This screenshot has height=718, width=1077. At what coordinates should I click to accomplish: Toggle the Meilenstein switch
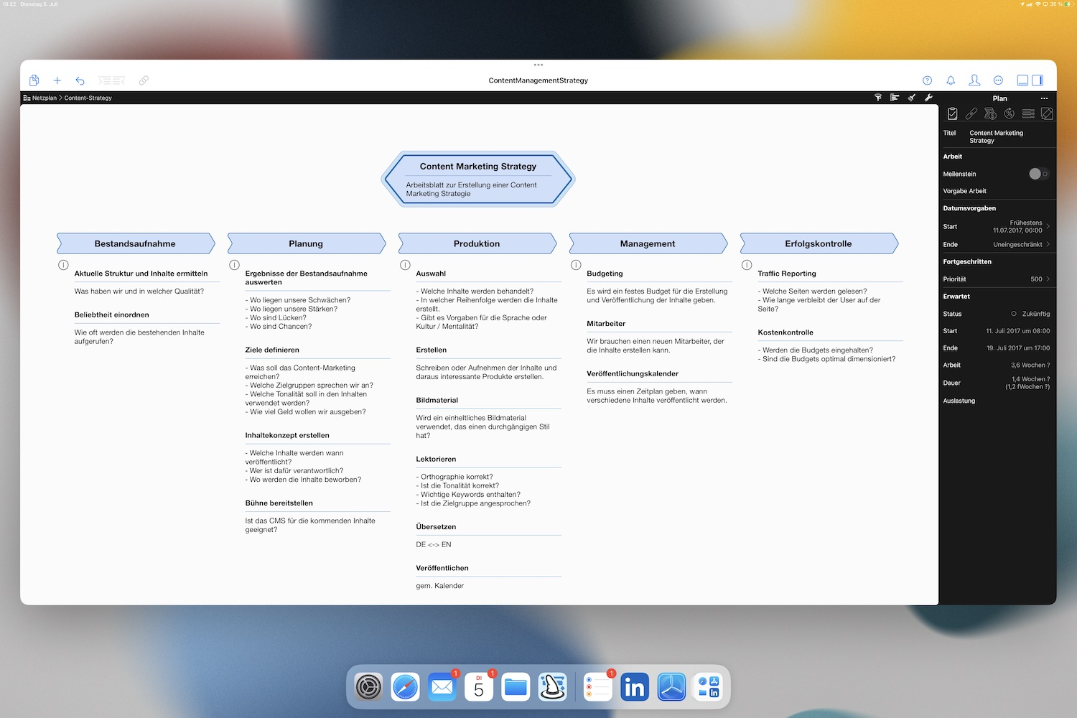(1039, 174)
